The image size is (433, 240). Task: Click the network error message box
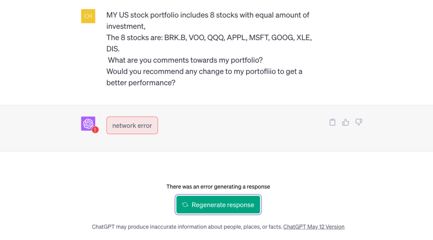point(132,125)
